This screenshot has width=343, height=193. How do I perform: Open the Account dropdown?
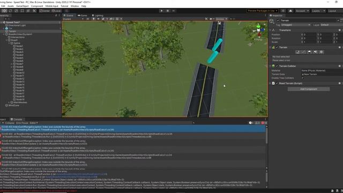coord(302,11)
